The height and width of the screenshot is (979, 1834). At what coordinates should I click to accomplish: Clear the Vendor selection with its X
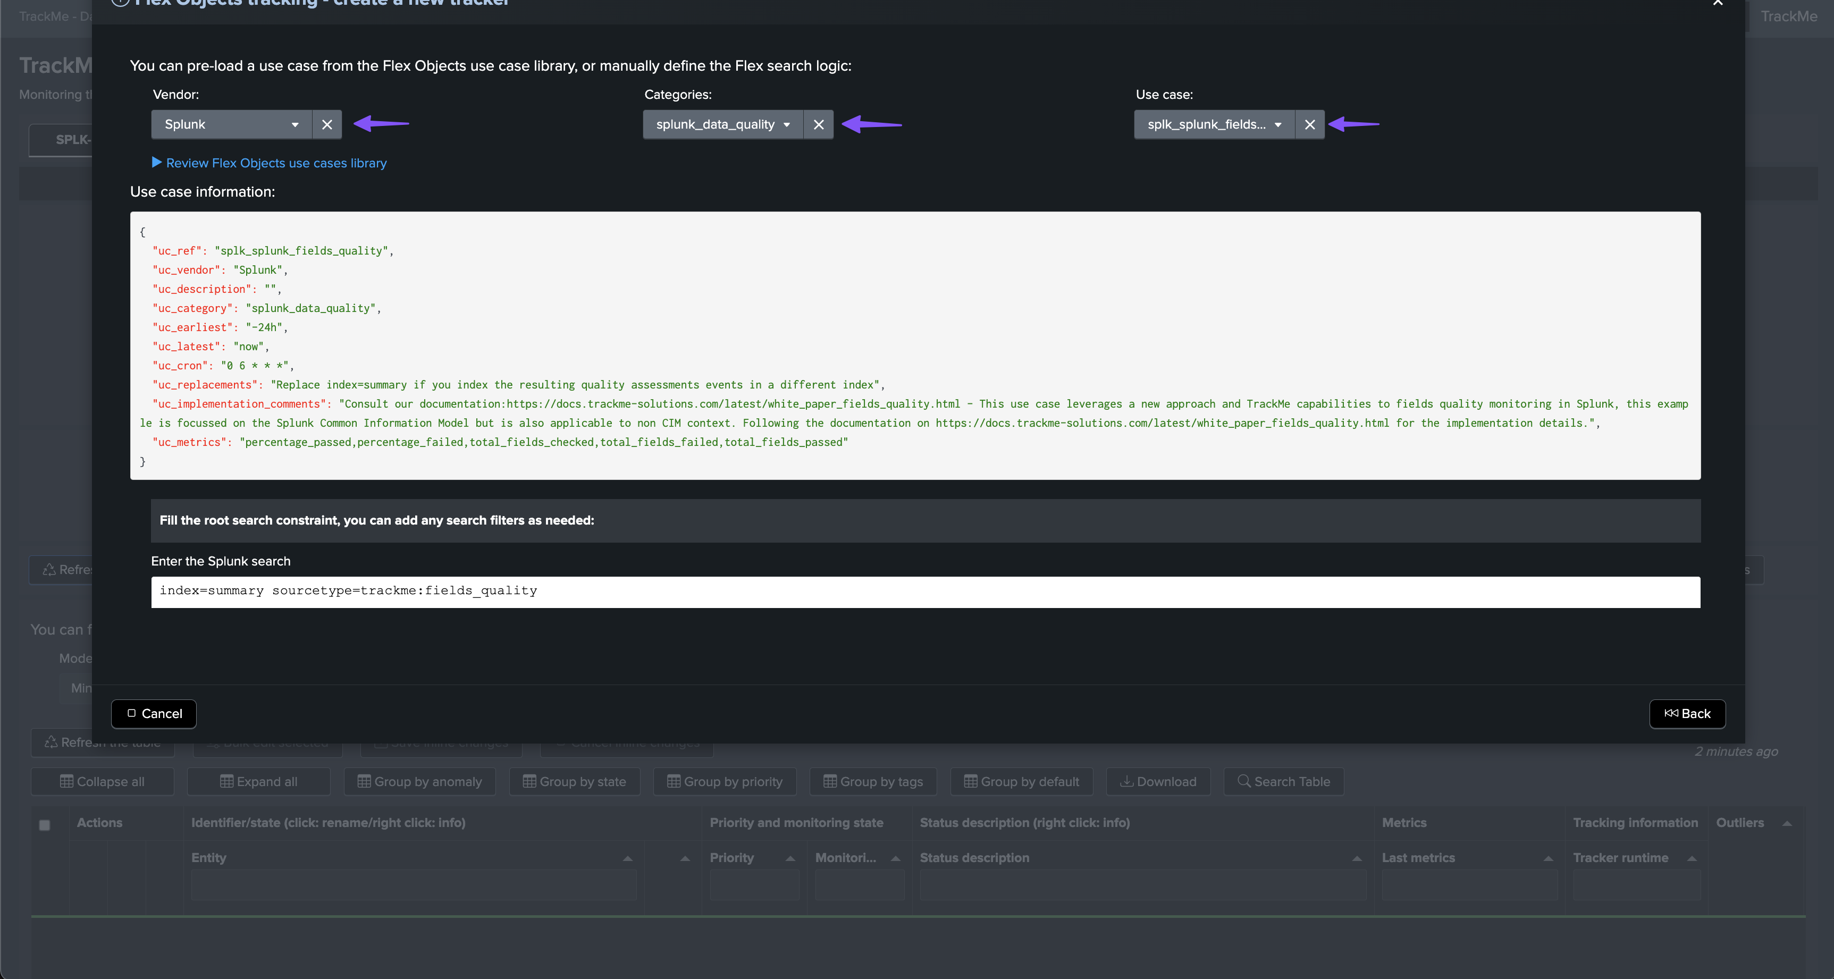click(x=327, y=124)
